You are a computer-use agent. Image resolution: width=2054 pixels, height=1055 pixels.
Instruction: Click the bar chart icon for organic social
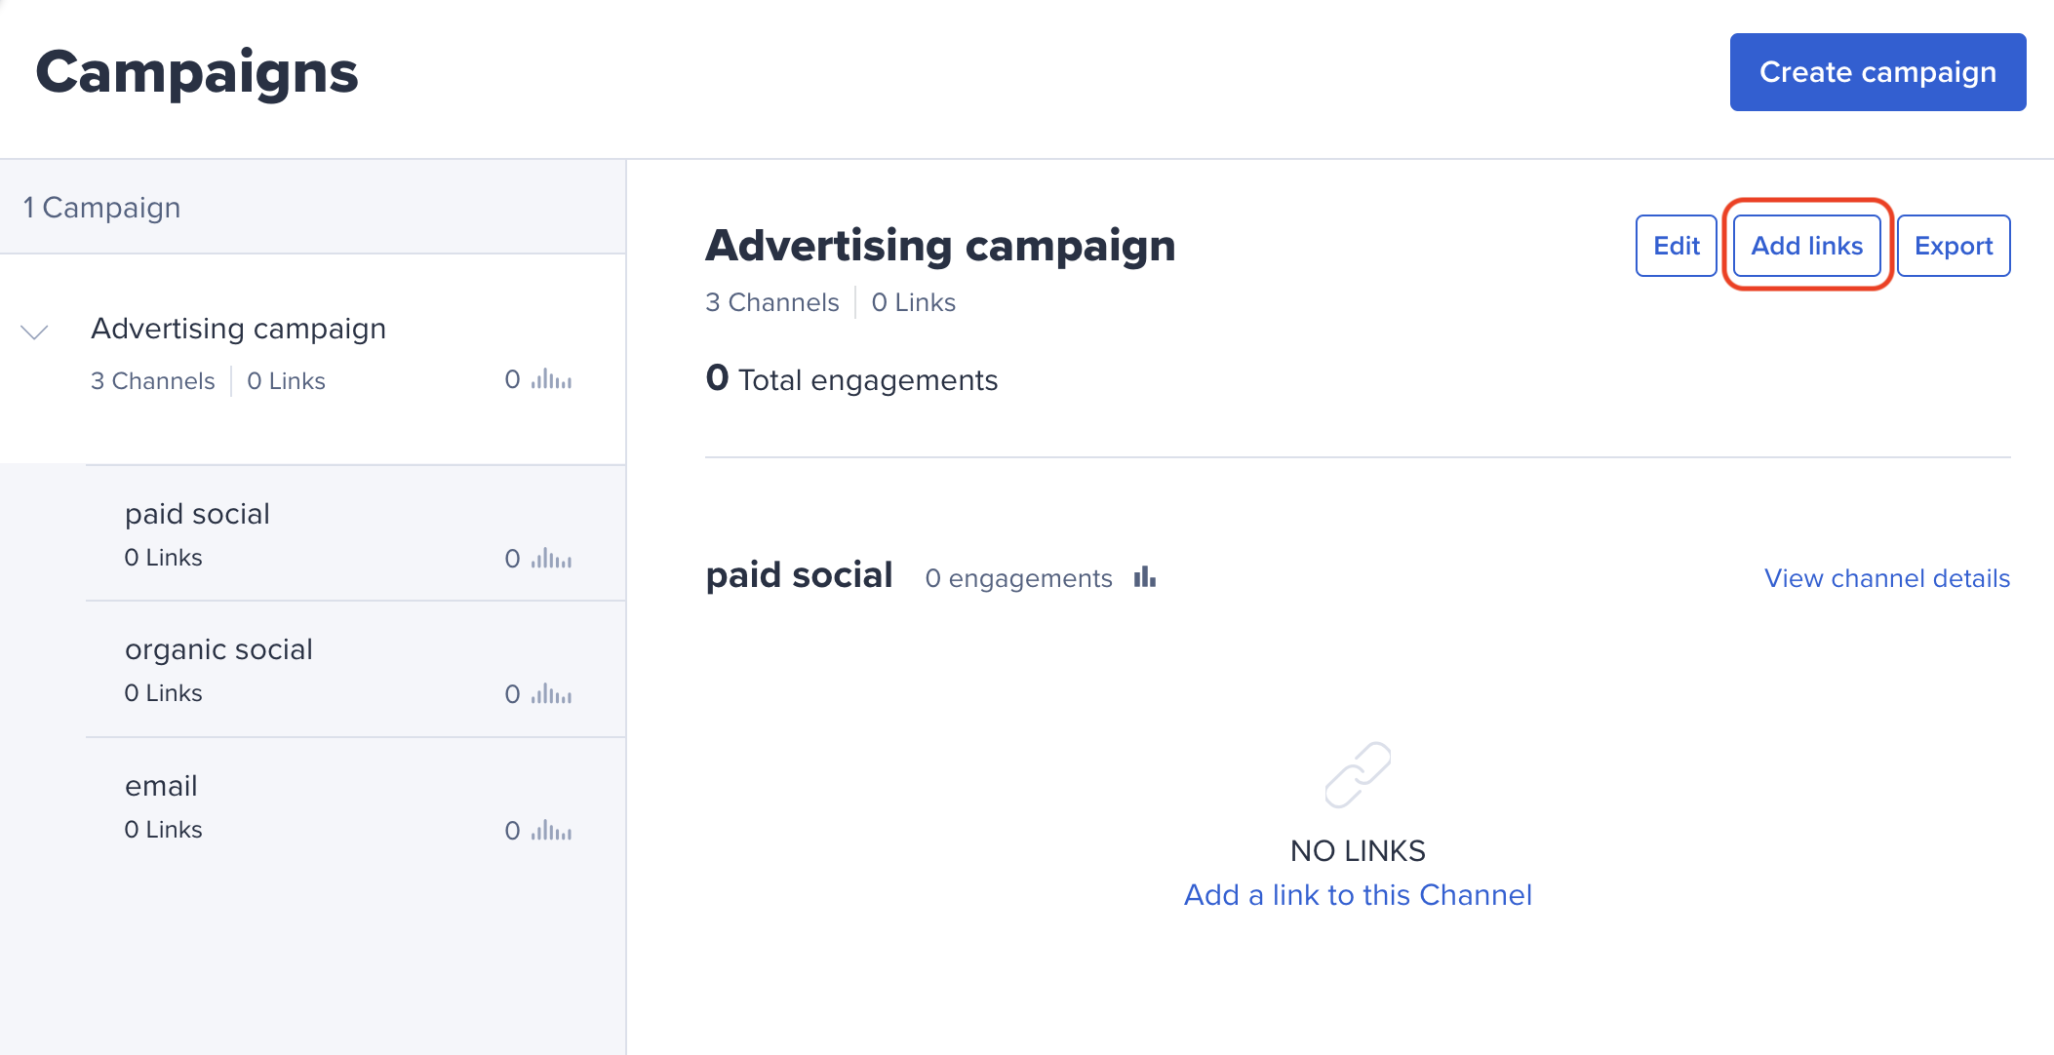pos(550,694)
